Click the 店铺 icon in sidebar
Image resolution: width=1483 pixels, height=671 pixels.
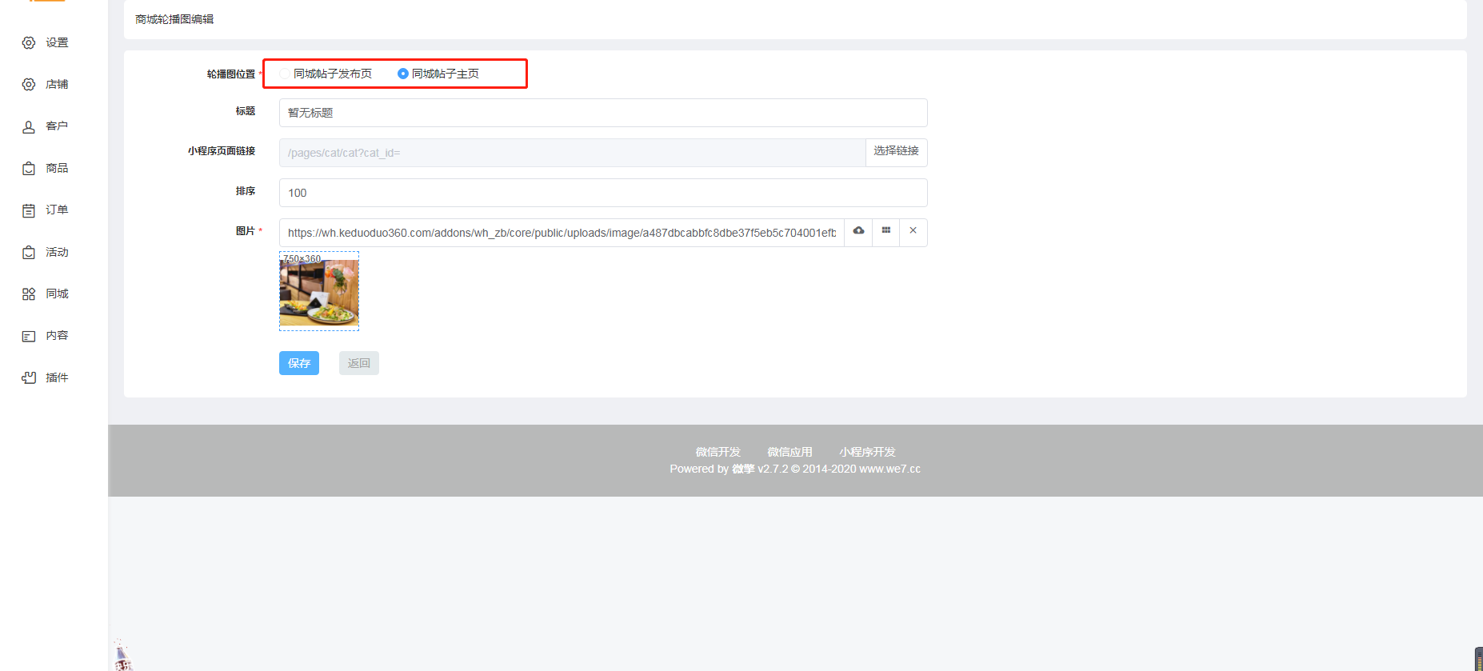[29, 84]
